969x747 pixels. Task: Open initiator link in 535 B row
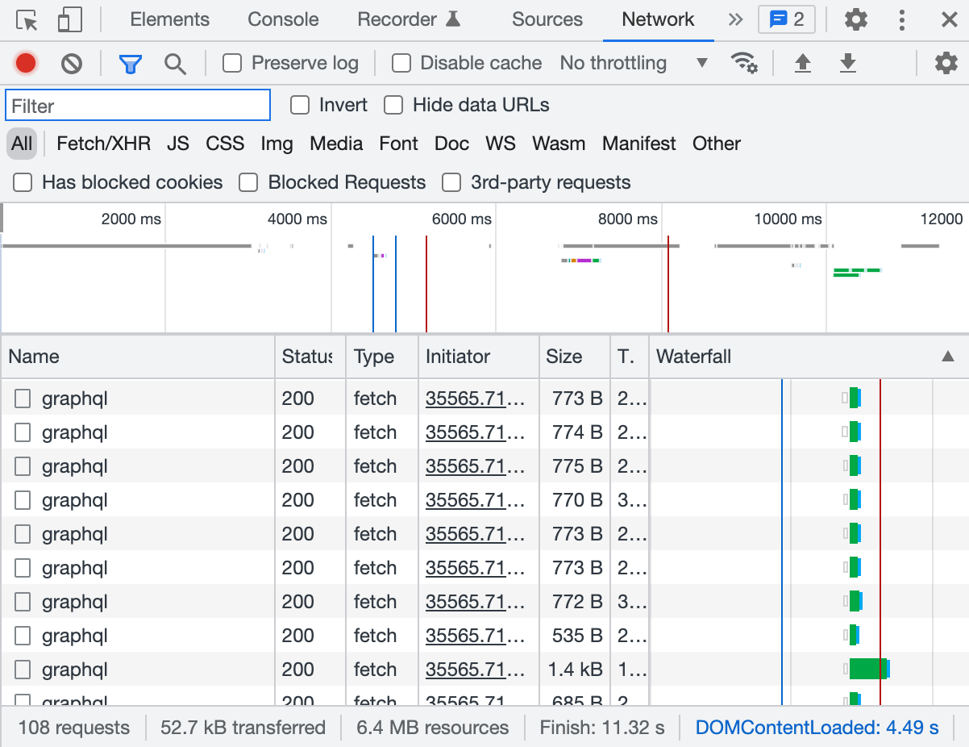pyautogui.click(x=475, y=636)
